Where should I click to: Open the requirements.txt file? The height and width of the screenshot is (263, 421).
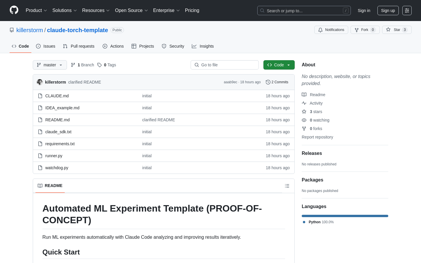60,144
